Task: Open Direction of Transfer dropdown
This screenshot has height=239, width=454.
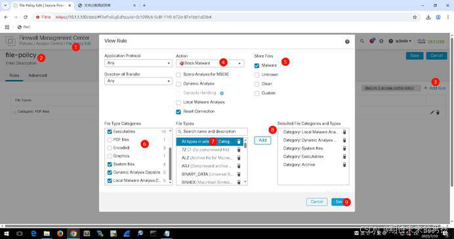Action: click(138, 81)
